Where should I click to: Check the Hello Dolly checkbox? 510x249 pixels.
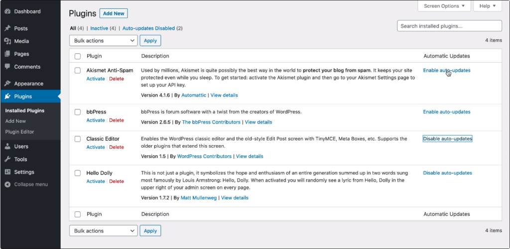coord(77,173)
